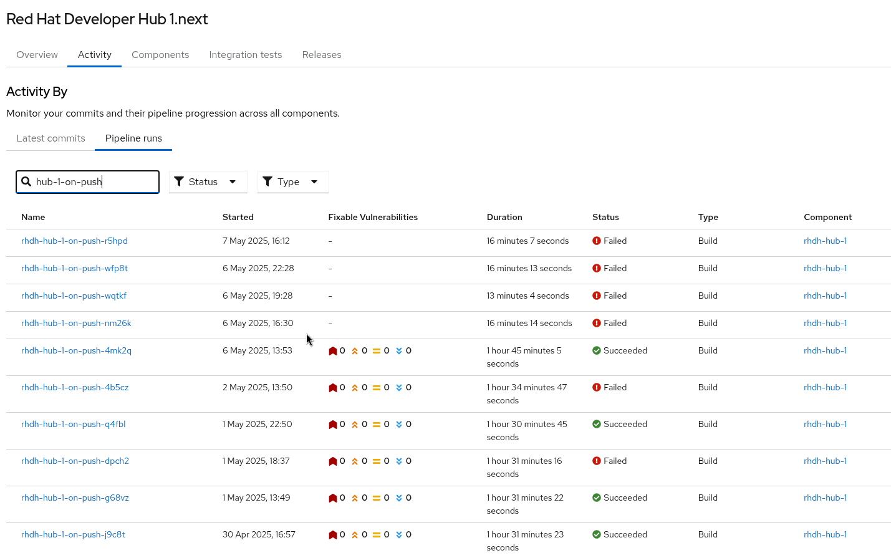Click critical vulnerability icon in 4mk2q row
This screenshot has height=558, width=891.
coord(333,351)
